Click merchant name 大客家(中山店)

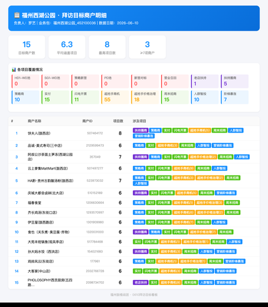39,271
